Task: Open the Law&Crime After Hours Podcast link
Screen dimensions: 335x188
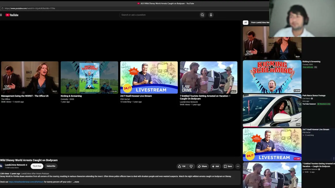Action: click(35, 174)
